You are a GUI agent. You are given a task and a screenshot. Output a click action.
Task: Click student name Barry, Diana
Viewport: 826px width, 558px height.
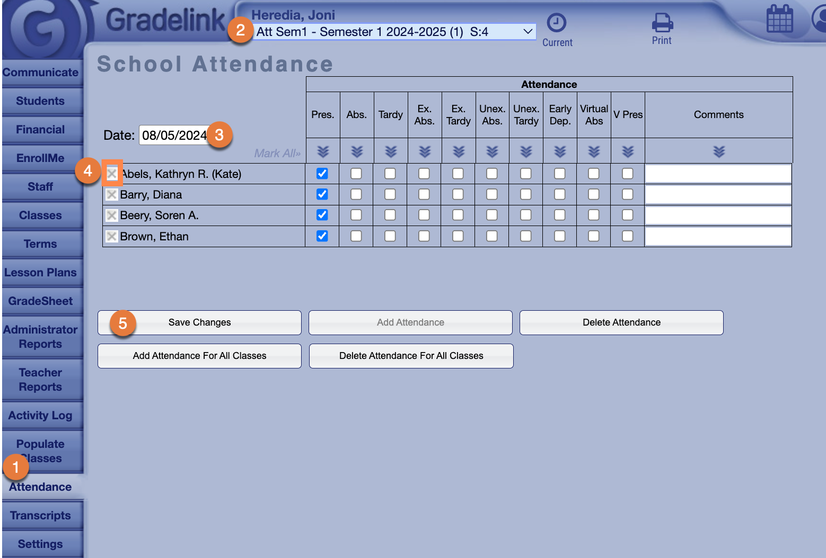click(x=151, y=195)
